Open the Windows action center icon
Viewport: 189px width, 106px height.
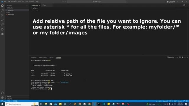coord(186,104)
